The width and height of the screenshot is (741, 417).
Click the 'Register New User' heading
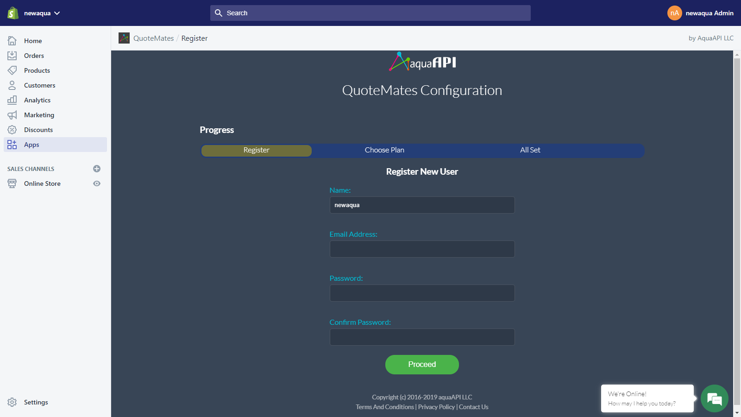click(x=422, y=172)
